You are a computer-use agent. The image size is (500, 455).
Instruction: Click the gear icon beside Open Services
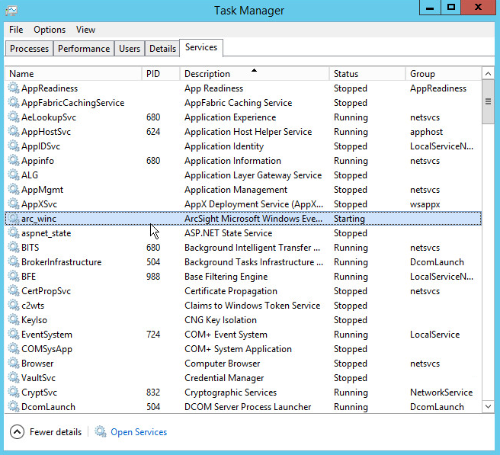(x=101, y=432)
